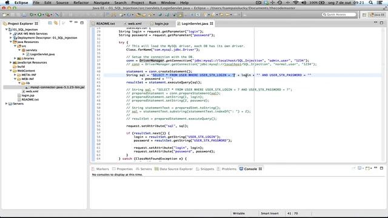
Task: Expand the Servers node
Action: coord(7,104)
